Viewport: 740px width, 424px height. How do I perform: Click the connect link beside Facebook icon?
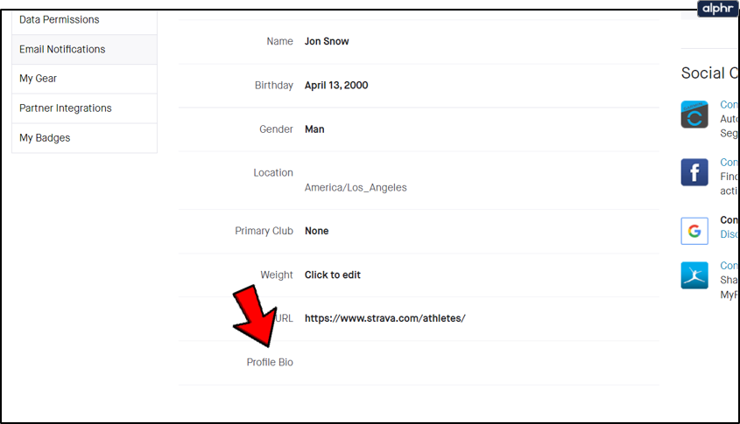pyautogui.click(x=729, y=163)
